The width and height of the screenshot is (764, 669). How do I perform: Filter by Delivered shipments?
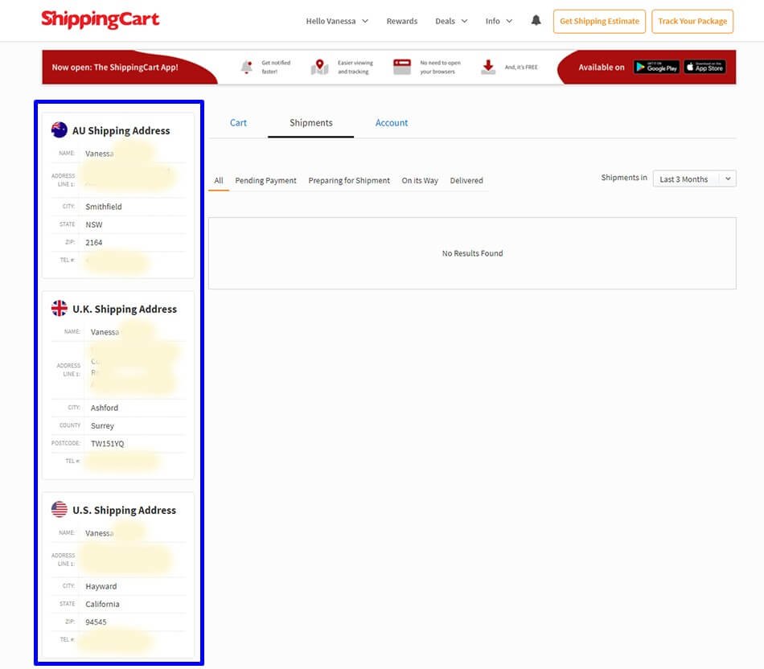(466, 180)
